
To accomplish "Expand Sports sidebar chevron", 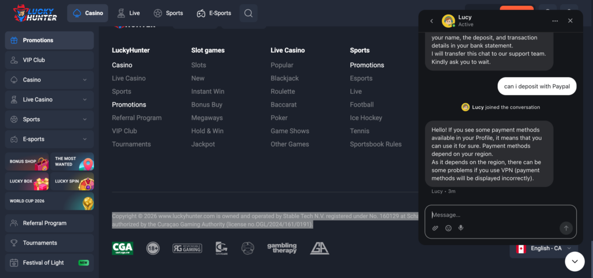I will point(85,119).
